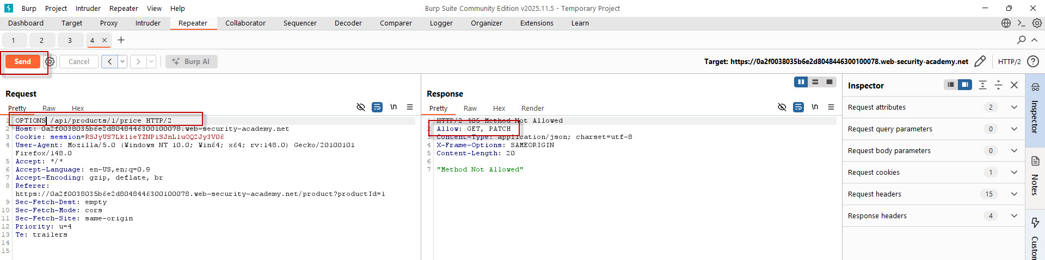
Task: Open the Notes side tab
Action: [1035, 178]
